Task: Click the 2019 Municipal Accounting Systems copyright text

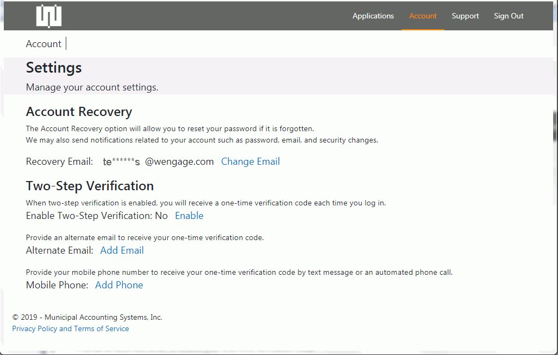Action: pyautogui.click(x=87, y=317)
